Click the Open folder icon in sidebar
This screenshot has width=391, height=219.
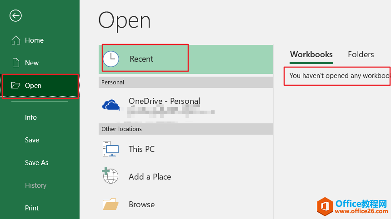pos(16,86)
